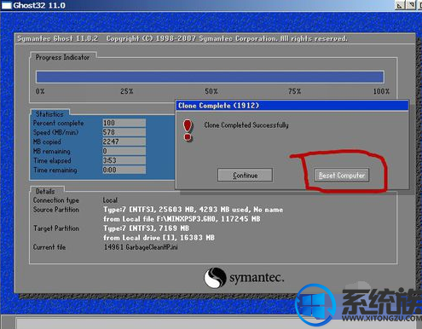
Task: Click the Speed (MB/min) label
Action: (55, 132)
